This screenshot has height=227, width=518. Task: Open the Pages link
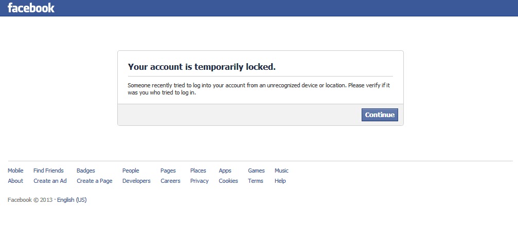[x=168, y=171]
